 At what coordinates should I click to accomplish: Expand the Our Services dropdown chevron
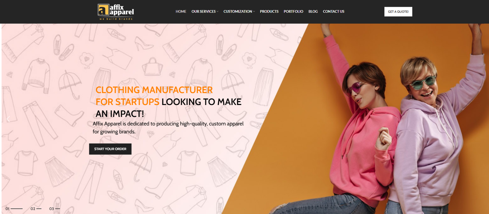pyautogui.click(x=218, y=12)
